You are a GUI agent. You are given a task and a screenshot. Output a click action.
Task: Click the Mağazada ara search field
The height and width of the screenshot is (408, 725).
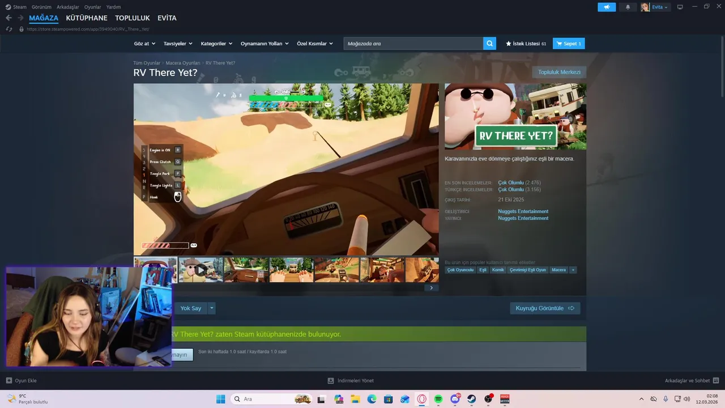(413, 44)
